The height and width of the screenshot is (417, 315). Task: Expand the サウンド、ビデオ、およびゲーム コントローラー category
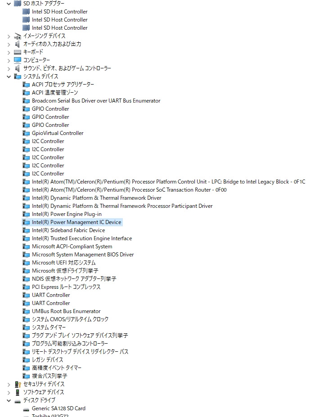tap(9, 69)
